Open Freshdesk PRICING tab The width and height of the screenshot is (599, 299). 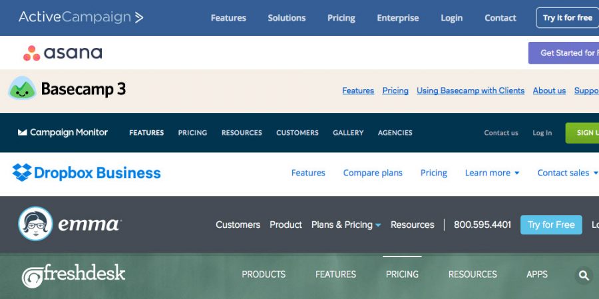click(402, 274)
